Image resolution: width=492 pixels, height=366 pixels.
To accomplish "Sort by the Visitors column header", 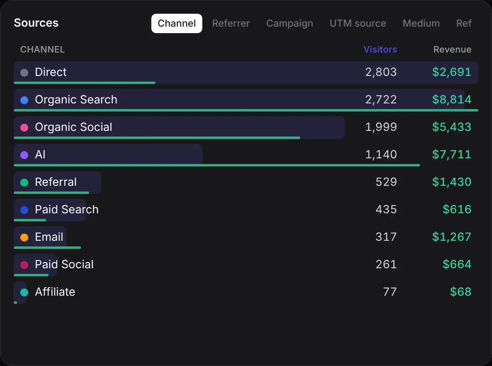I will [x=380, y=50].
